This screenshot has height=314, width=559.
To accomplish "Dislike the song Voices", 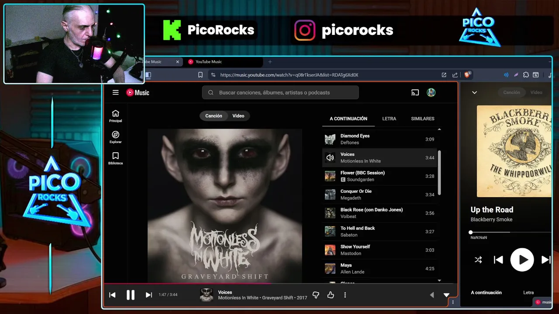I will coord(316,295).
